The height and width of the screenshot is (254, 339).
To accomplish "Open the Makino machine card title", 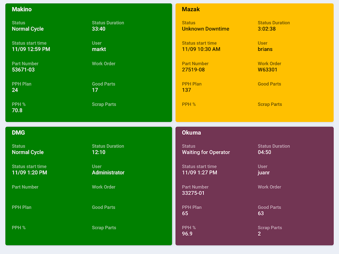I will (22, 9).
